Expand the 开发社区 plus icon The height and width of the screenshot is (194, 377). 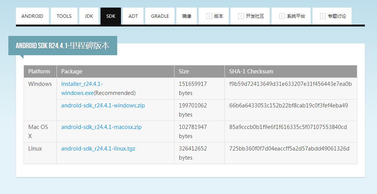241,16
